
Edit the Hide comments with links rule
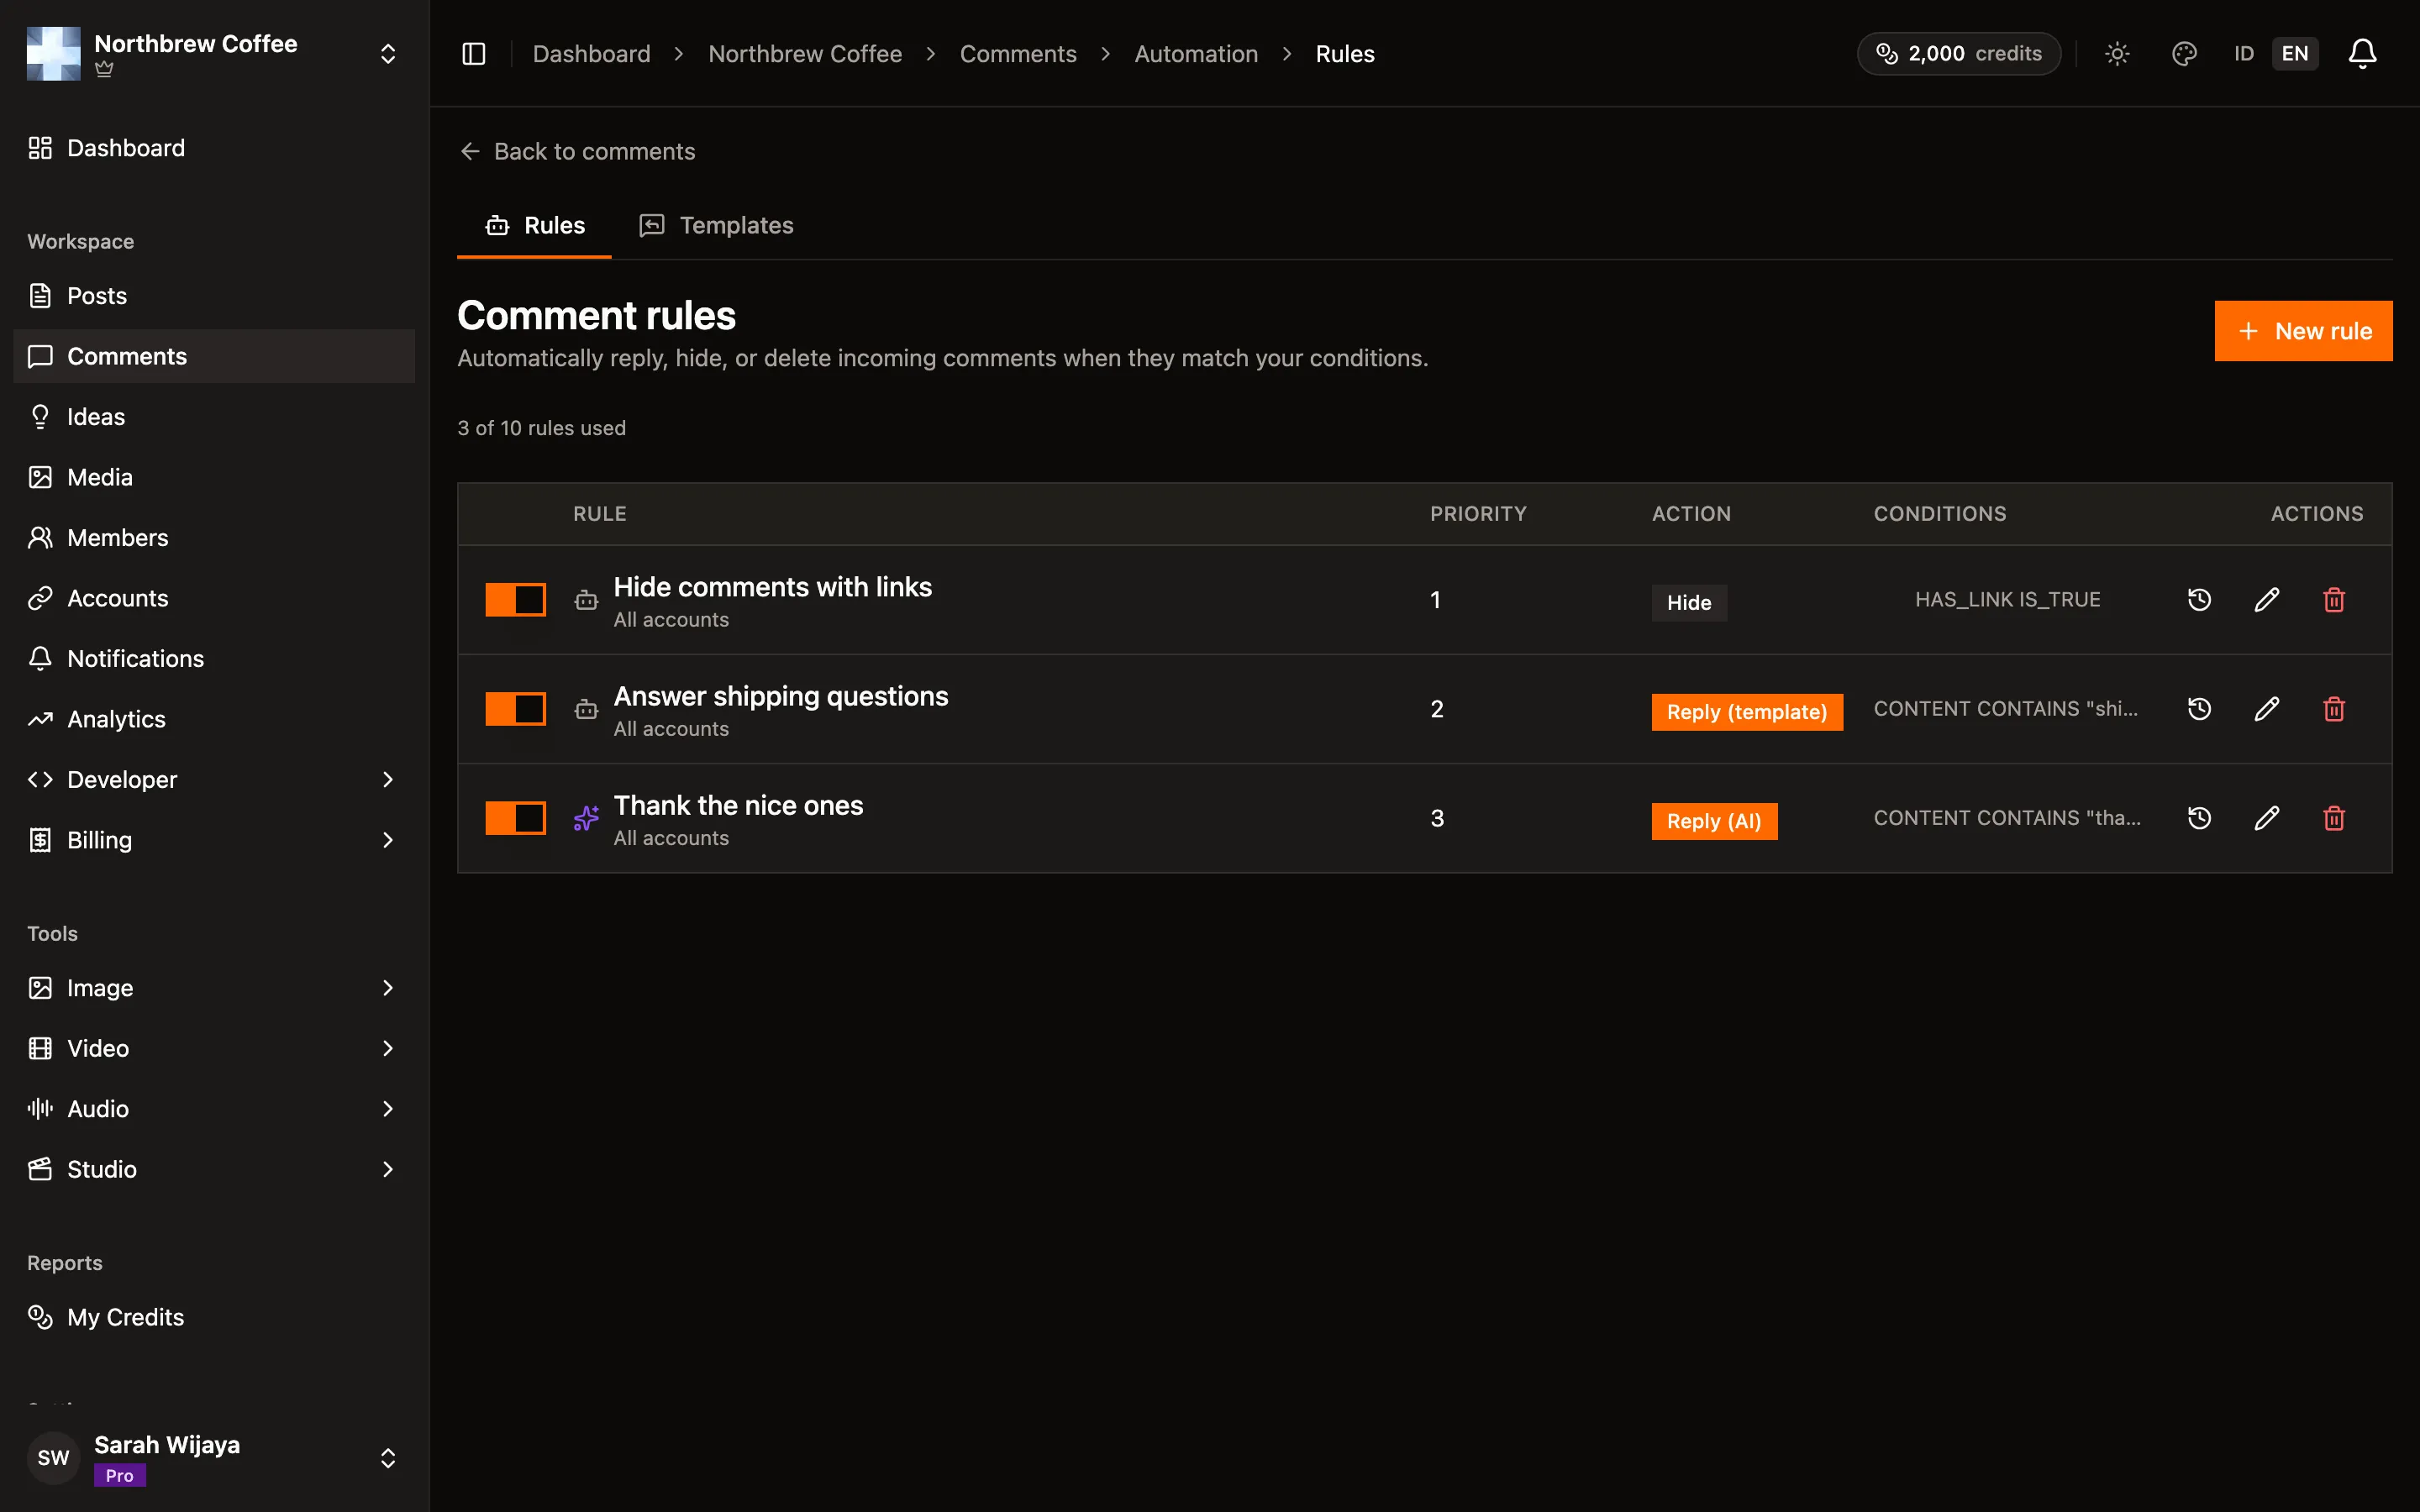pyautogui.click(x=2267, y=600)
